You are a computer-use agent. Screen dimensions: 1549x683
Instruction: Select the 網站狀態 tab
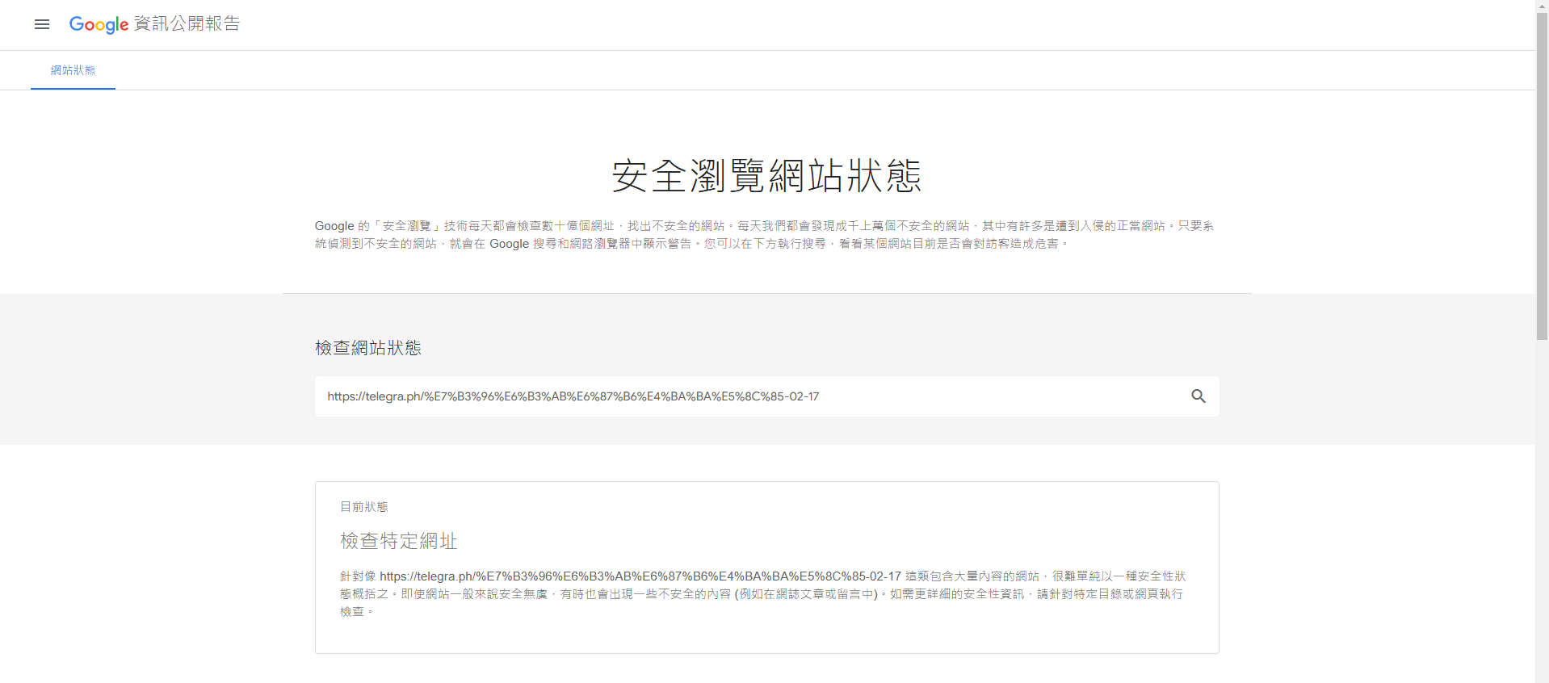point(73,70)
